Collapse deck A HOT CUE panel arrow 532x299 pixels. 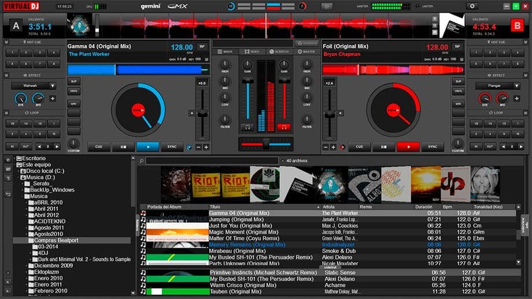tap(6, 42)
